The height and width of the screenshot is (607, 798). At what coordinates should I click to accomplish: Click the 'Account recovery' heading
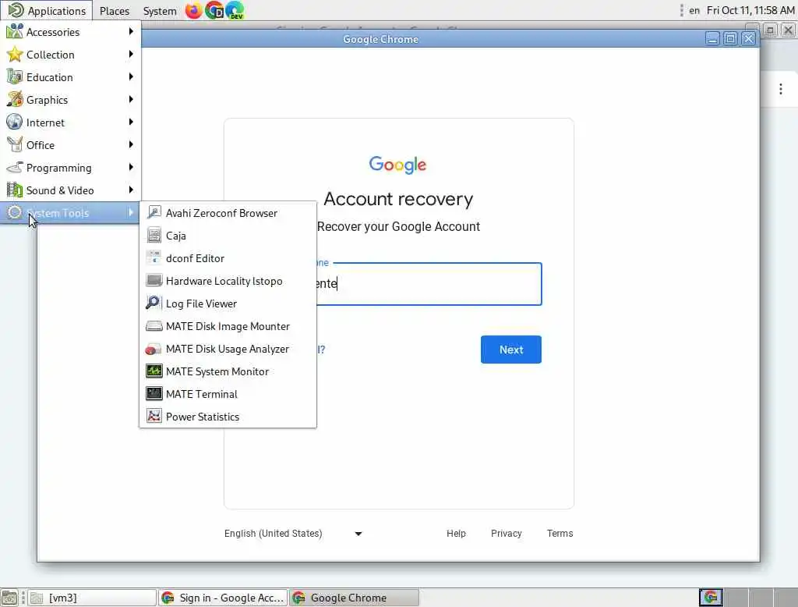(398, 199)
